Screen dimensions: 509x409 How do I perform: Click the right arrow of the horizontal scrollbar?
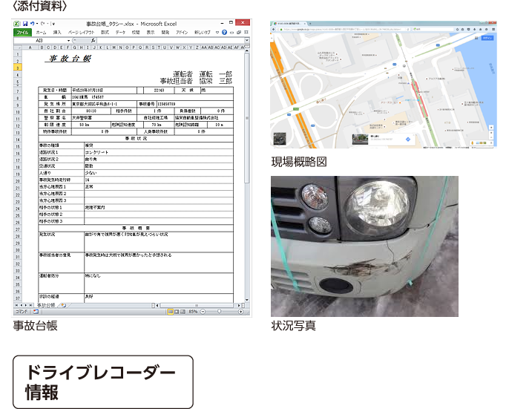pyautogui.click(x=239, y=305)
